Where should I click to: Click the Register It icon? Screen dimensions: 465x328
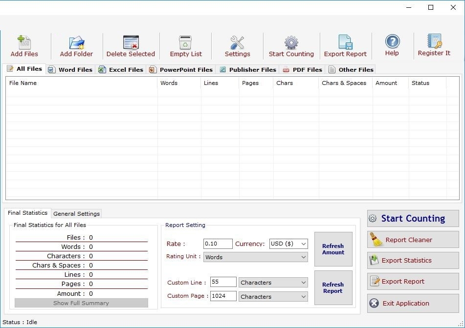tap(434, 42)
